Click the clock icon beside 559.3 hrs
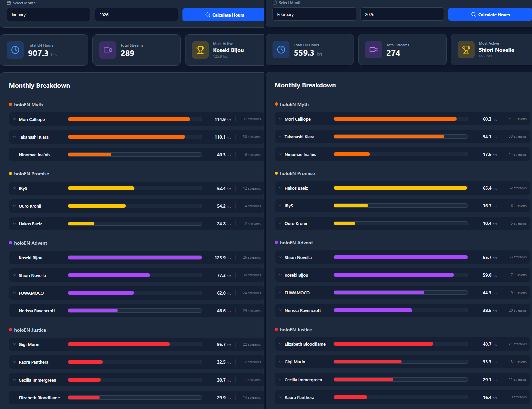This screenshot has width=532, height=409. (x=281, y=50)
